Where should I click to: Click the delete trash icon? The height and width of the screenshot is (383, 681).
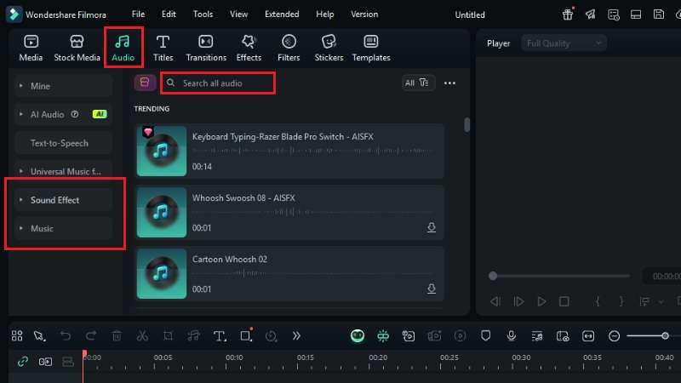[117, 335]
